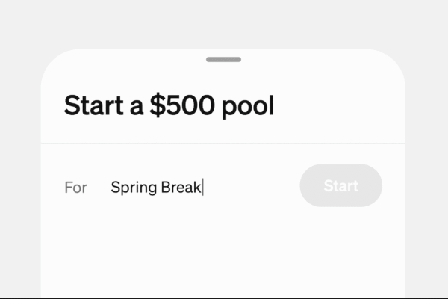Click gray margin left of the sheet

tap(20, 187)
